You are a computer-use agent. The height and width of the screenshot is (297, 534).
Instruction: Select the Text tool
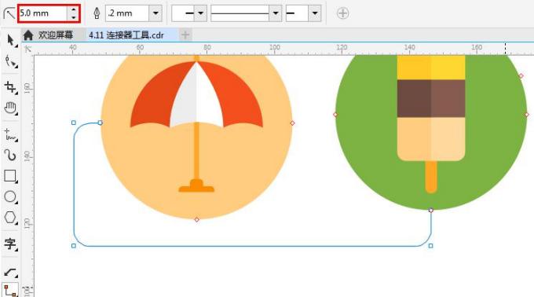[10, 244]
